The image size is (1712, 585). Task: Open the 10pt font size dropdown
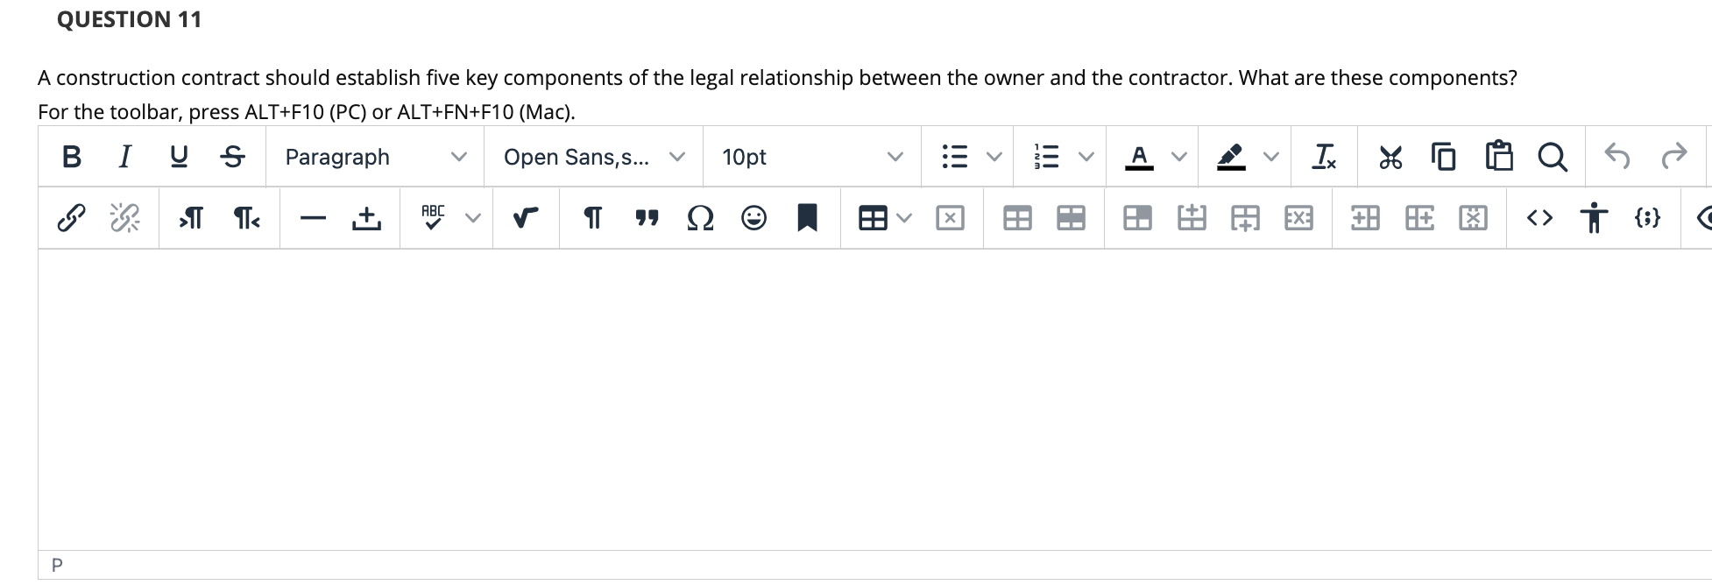[811, 157]
